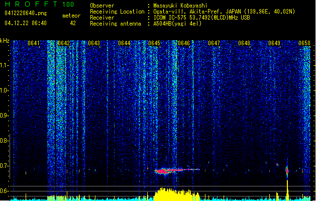Image resolution: width=316 pixels, height=201 pixels.
Task: Click the kHz axis unit label
Action: [x=5, y=41]
